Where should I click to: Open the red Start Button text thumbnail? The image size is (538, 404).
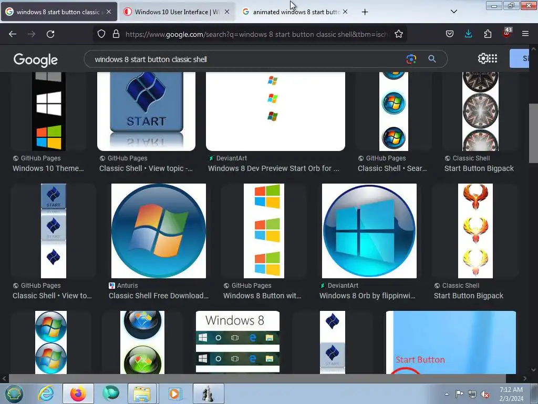click(451, 342)
